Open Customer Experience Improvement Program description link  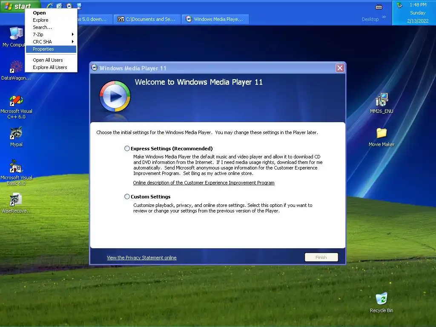tap(204, 183)
